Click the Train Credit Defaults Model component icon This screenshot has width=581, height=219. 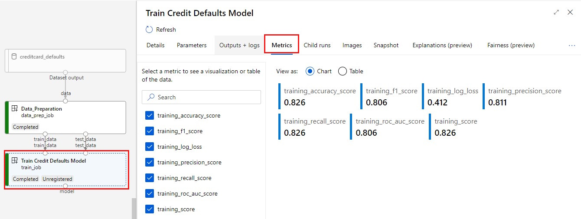click(x=15, y=161)
